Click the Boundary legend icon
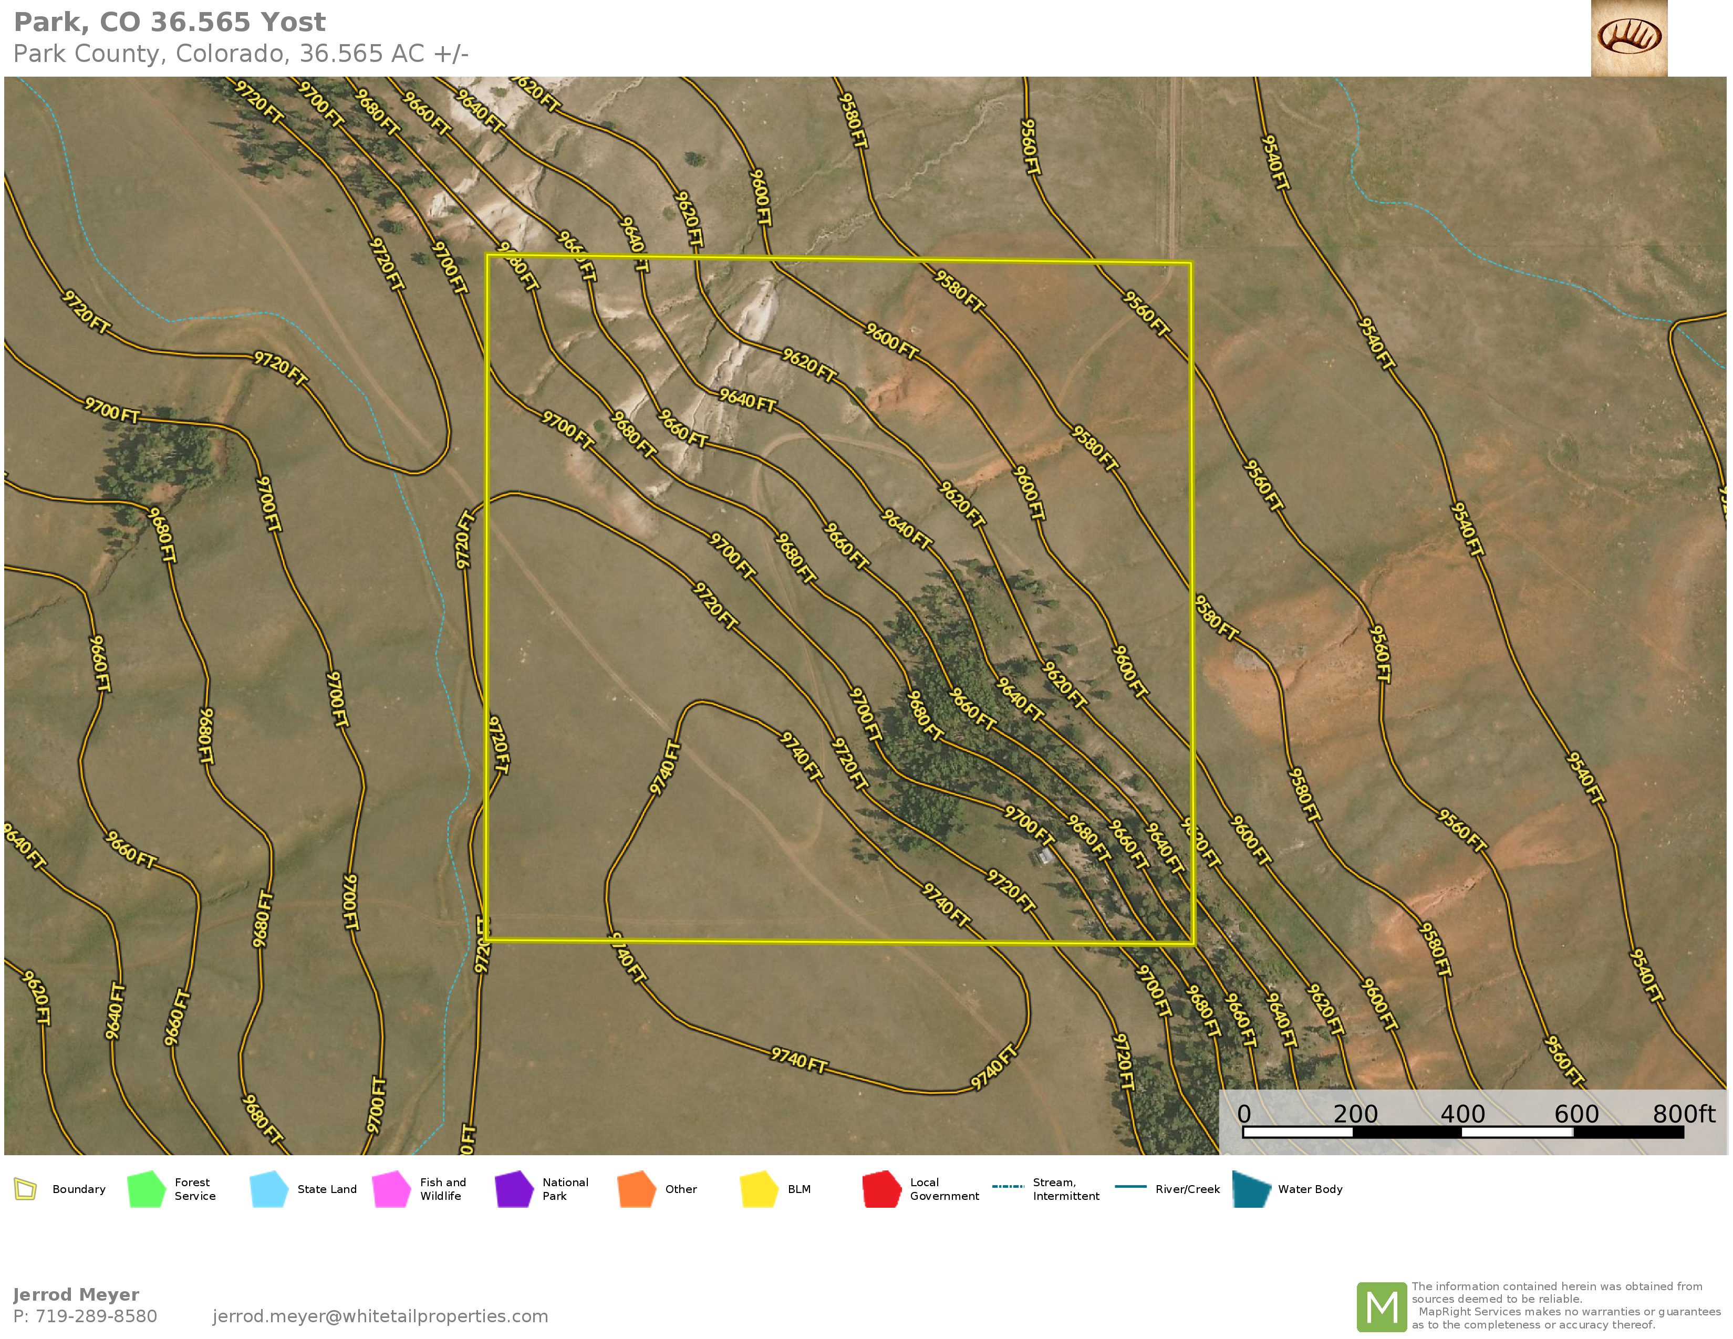 25,1189
